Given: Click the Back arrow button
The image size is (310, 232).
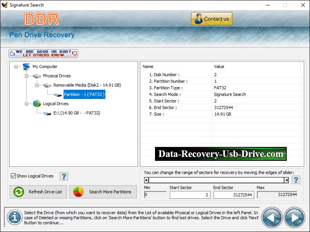Looking at the screenshot, I should [272, 218].
